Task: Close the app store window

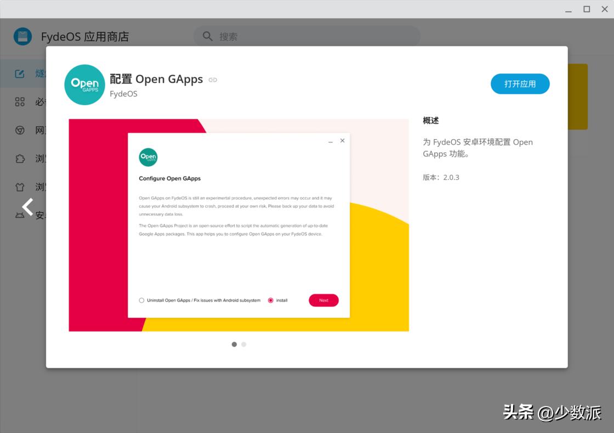Action: click(605, 9)
